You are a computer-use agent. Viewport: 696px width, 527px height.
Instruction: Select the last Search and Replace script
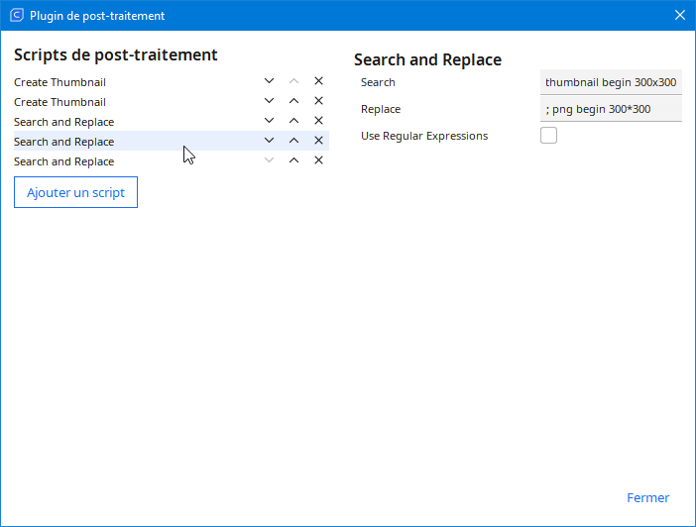[x=63, y=161]
